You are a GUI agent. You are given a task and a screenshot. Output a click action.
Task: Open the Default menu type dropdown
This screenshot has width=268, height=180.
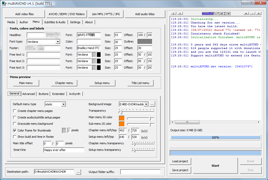coord(63,104)
